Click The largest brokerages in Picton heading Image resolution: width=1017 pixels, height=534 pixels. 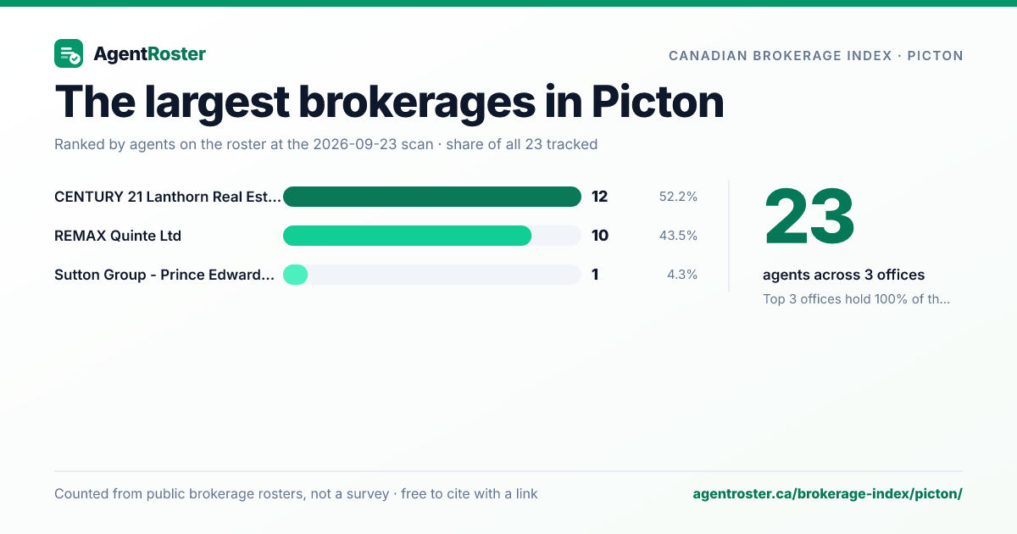coord(389,102)
